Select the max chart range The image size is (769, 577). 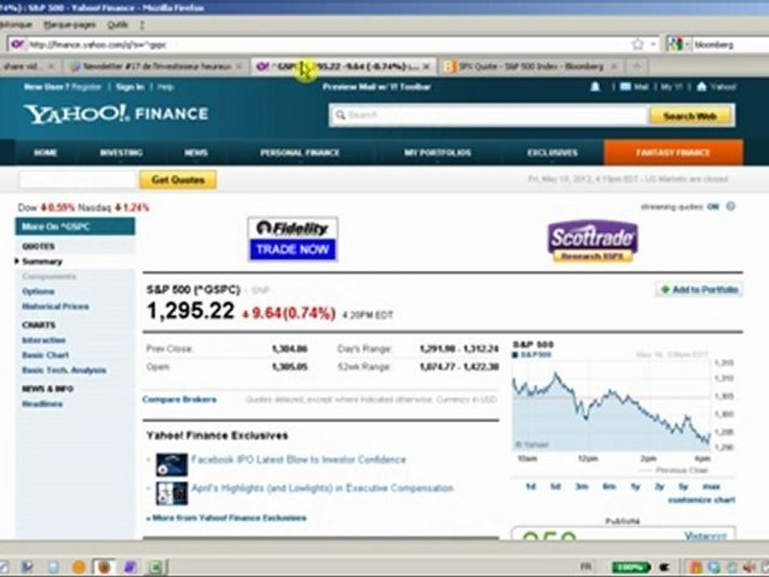pos(711,486)
